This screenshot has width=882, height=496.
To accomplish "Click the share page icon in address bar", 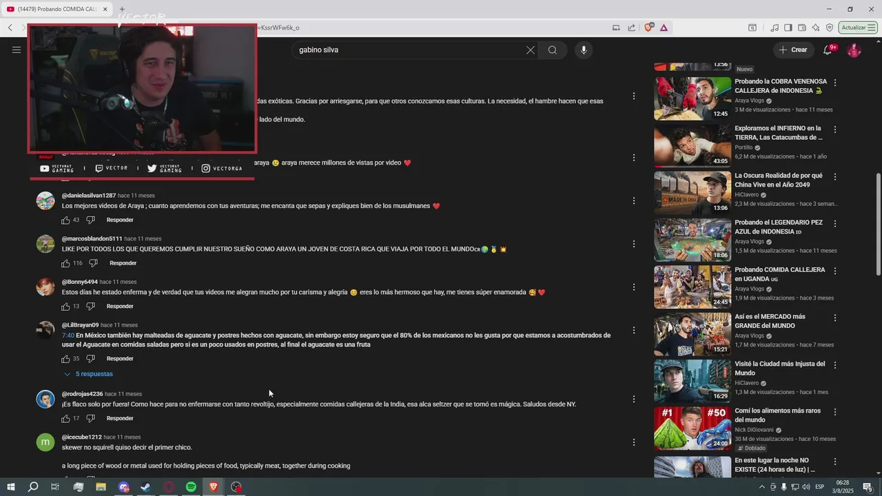I will [x=632, y=28].
